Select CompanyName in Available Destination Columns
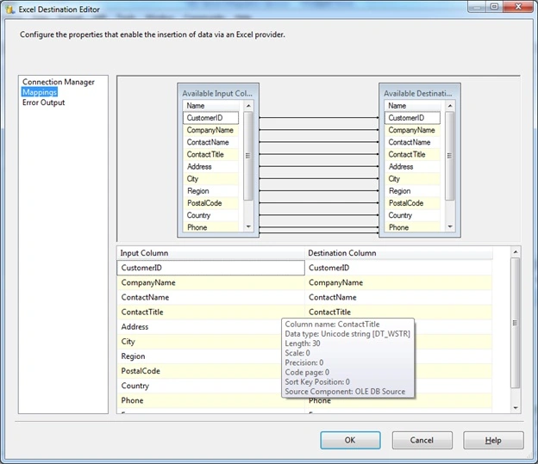538x464 pixels. tap(412, 130)
